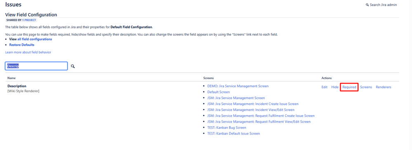Open DEMO: Jira Service Management Screen
The height and width of the screenshot is (150, 412).
coord(238,86)
